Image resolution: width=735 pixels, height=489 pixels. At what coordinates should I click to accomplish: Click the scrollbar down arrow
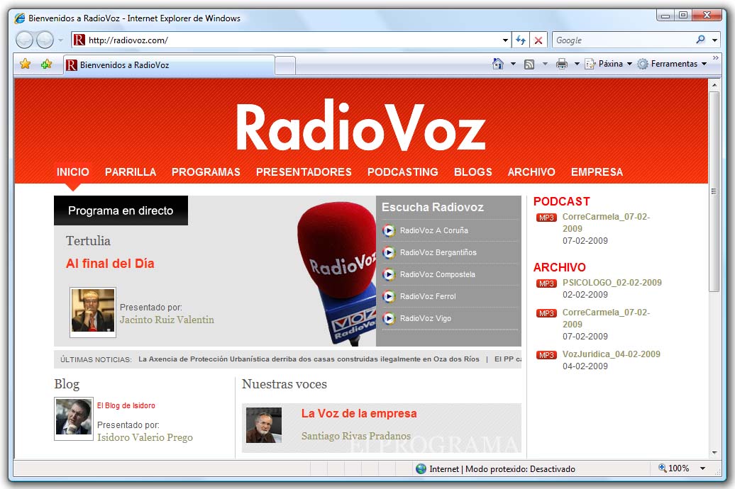click(x=714, y=452)
